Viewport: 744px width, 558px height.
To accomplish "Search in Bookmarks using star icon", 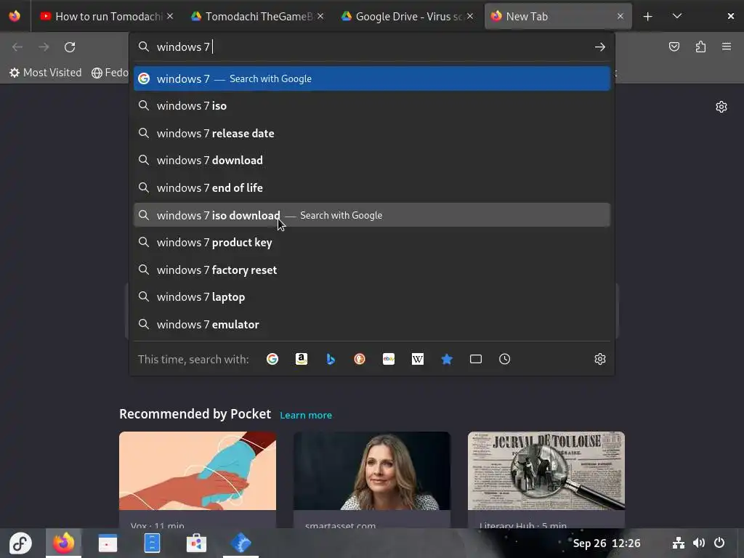I will (x=447, y=359).
